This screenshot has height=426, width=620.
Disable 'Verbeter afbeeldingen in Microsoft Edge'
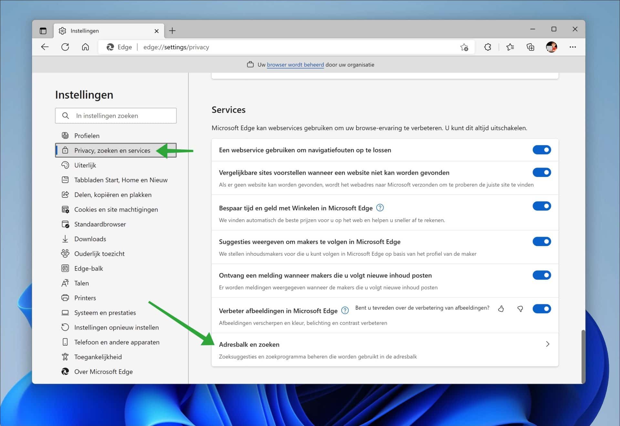[x=542, y=308]
